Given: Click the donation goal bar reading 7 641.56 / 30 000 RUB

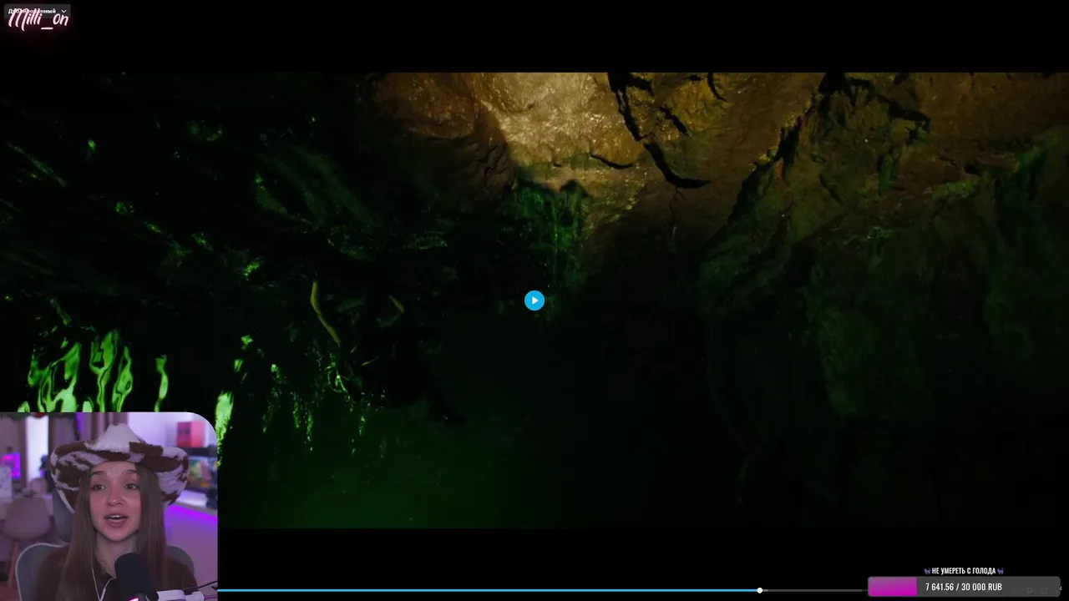Looking at the screenshot, I should (x=964, y=587).
